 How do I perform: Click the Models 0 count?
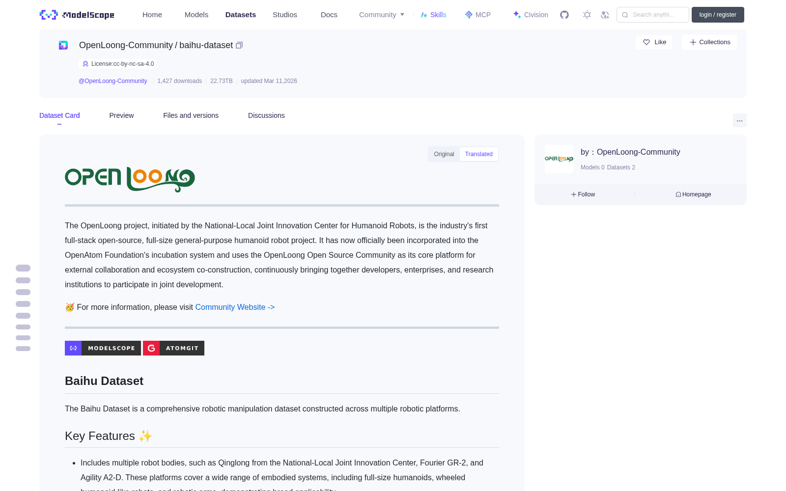(x=592, y=167)
